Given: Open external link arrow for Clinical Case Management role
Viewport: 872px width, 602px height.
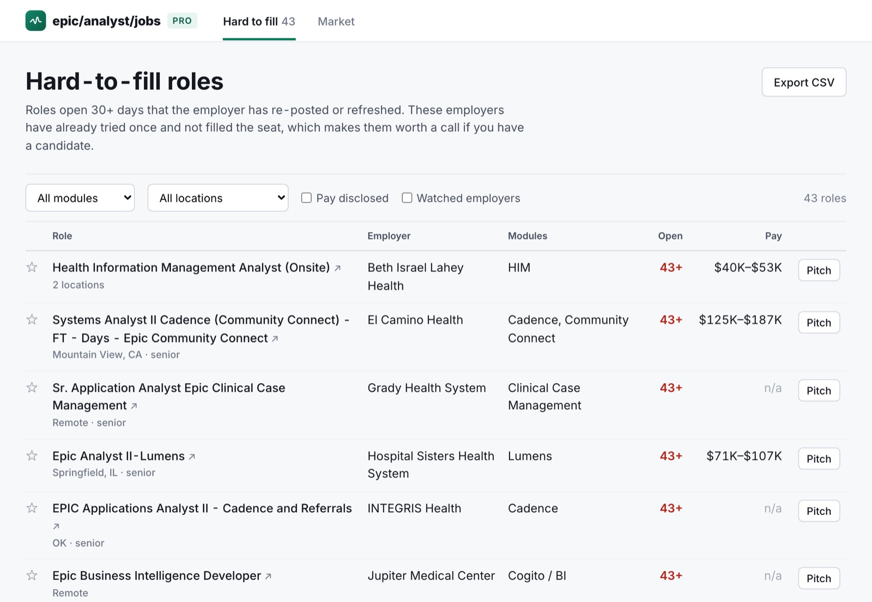Looking at the screenshot, I should click(134, 406).
